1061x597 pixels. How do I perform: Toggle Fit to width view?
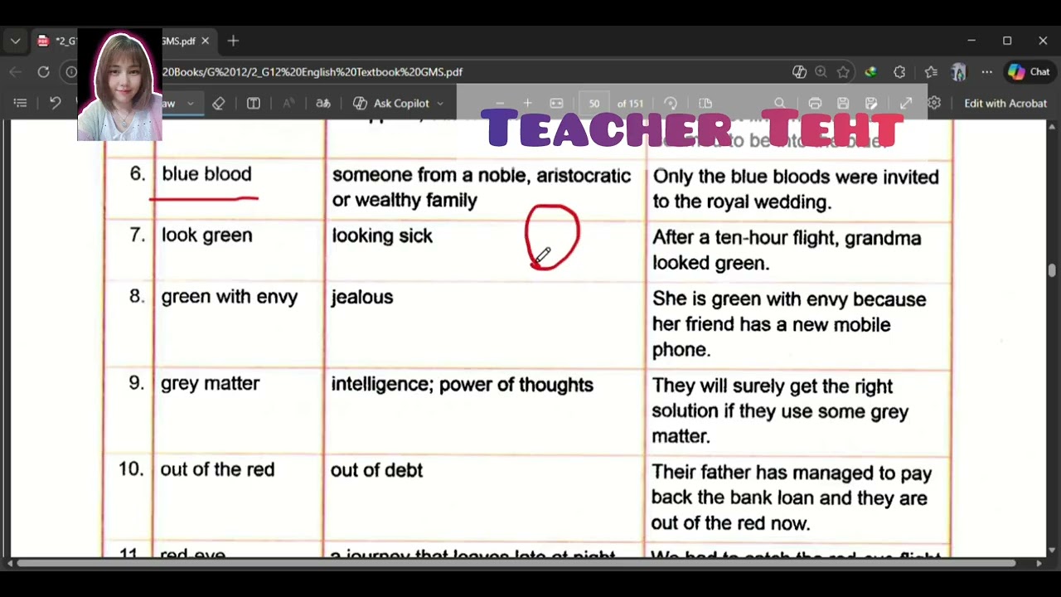pos(556,103)
